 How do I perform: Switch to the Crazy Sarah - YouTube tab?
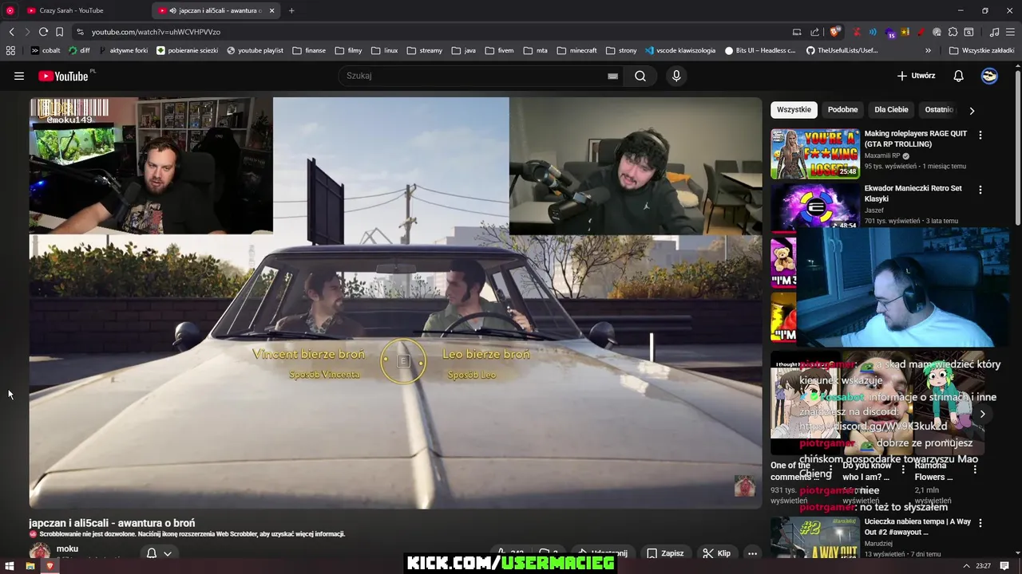pyautogui.click(x=84, y=10)
